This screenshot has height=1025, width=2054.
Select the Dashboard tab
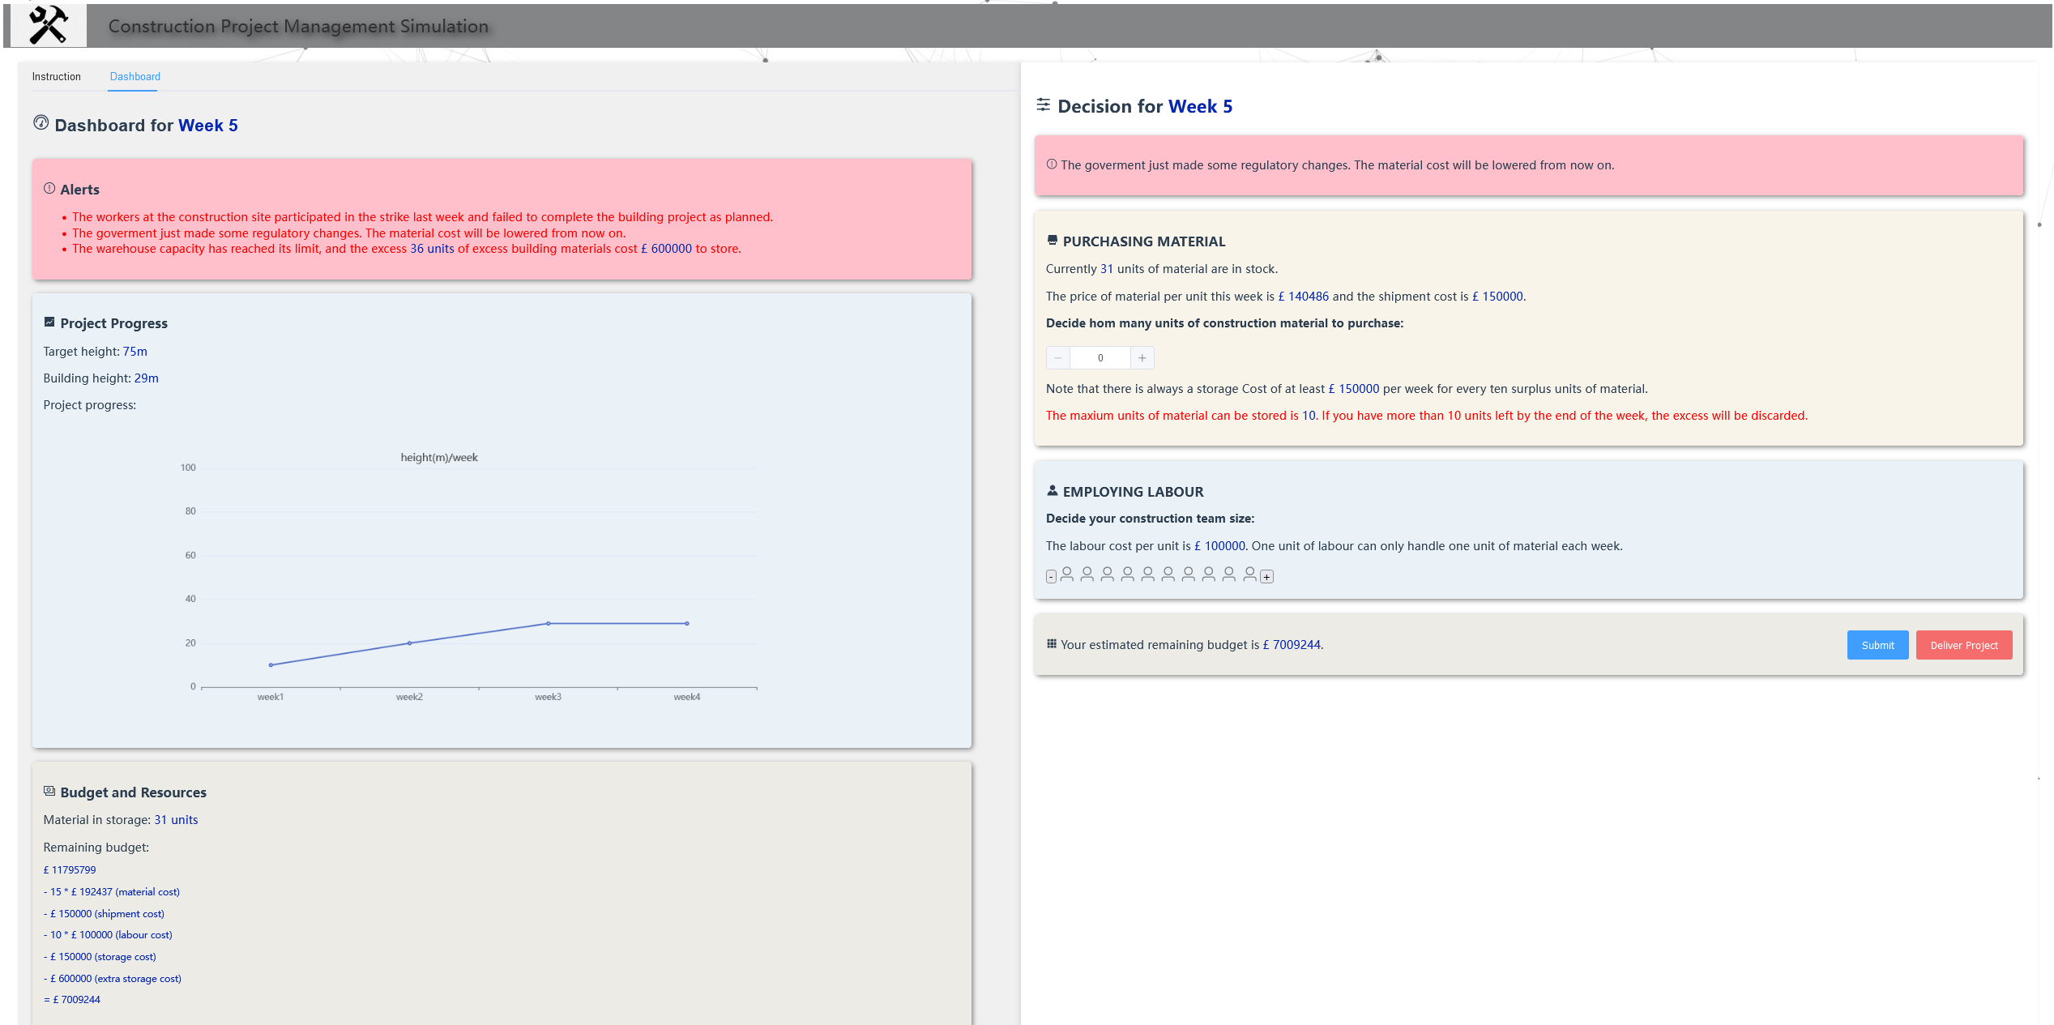(x=135, y=77)
